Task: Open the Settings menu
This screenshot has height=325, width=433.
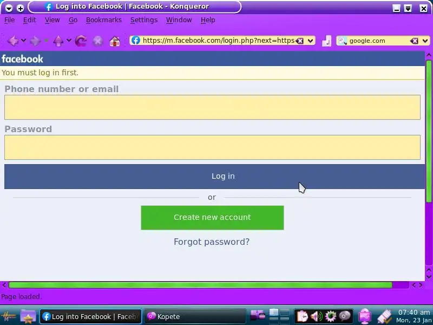Action: pos(144,20)
